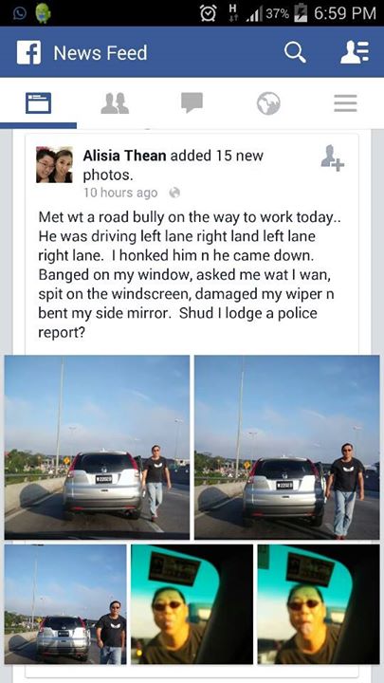Tap the Facebook logo icon
Viewport: 384px width, 683px height.
click(28, 53)
